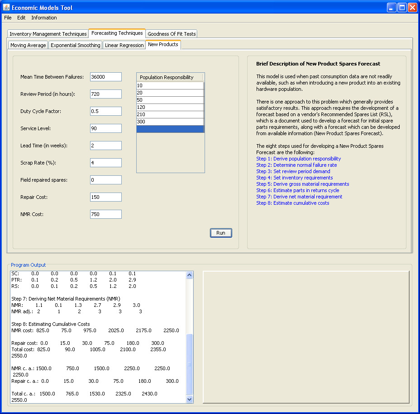Click Step 5: Derive gross material requirements
The width and height of the screenshot is (420, 414).
tap(303, 184)
